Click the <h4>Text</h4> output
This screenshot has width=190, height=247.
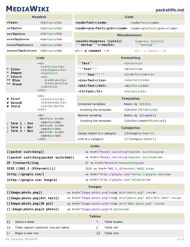[51, 39]
